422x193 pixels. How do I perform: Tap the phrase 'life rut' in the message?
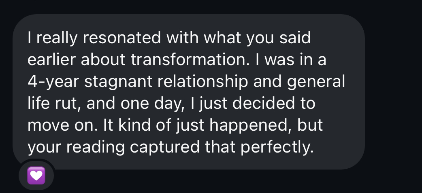pyautogui.click(x=54, y=103)
